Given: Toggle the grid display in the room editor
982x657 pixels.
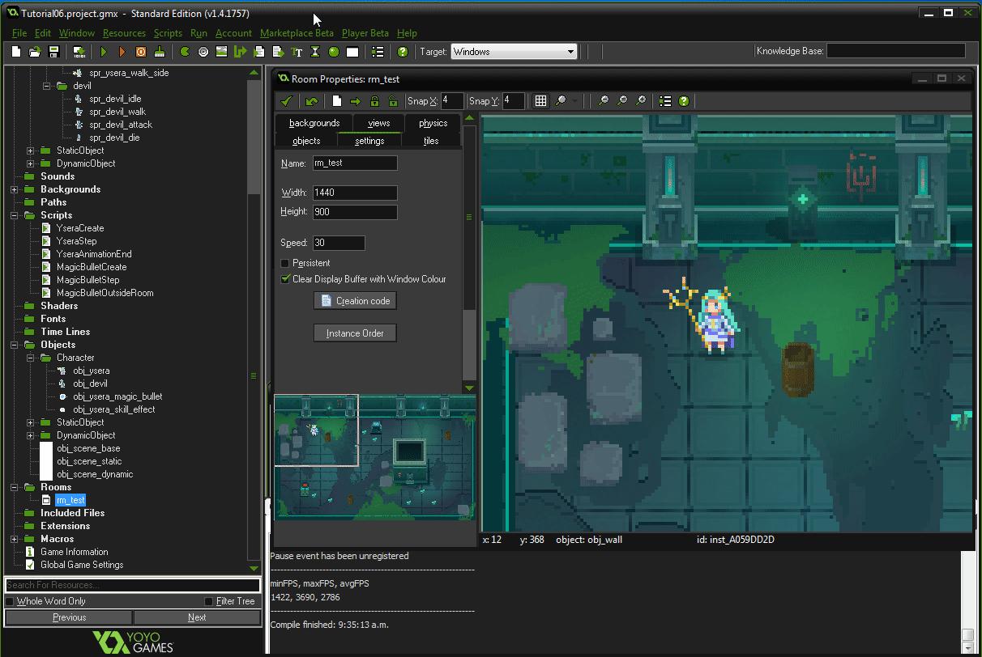Looking at the screenshot, I should point(540,100).
